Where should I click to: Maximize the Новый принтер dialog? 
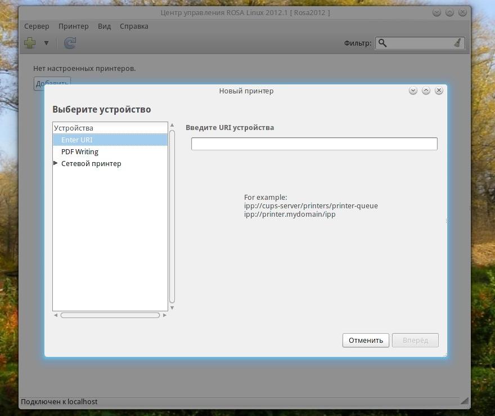click(426, 91)
